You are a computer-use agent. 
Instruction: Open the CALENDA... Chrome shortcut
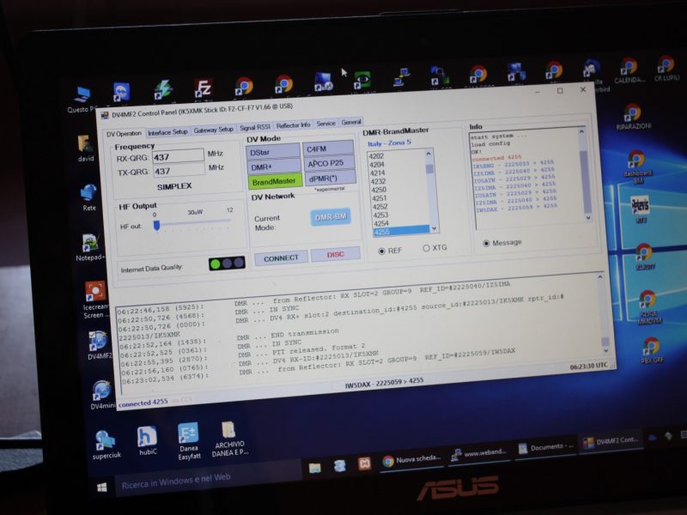(x=629, y=70)
